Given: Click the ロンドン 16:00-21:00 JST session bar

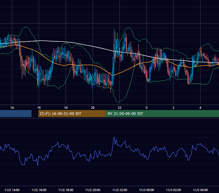Looking at the screenshot, I should tap(72, 114).
